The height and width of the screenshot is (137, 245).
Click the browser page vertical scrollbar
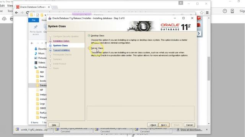[x=209, y=69]
